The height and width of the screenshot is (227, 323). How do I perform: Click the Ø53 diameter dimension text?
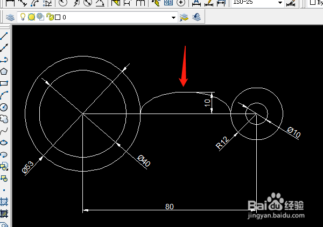click(28, 167)
